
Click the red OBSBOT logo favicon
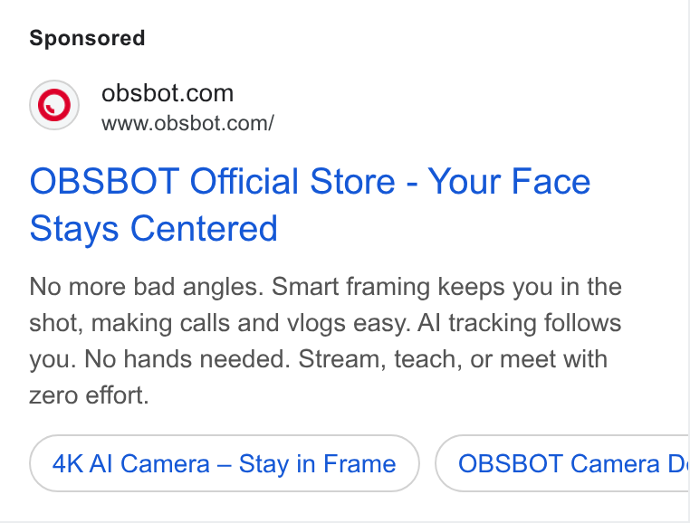point(54,105)
